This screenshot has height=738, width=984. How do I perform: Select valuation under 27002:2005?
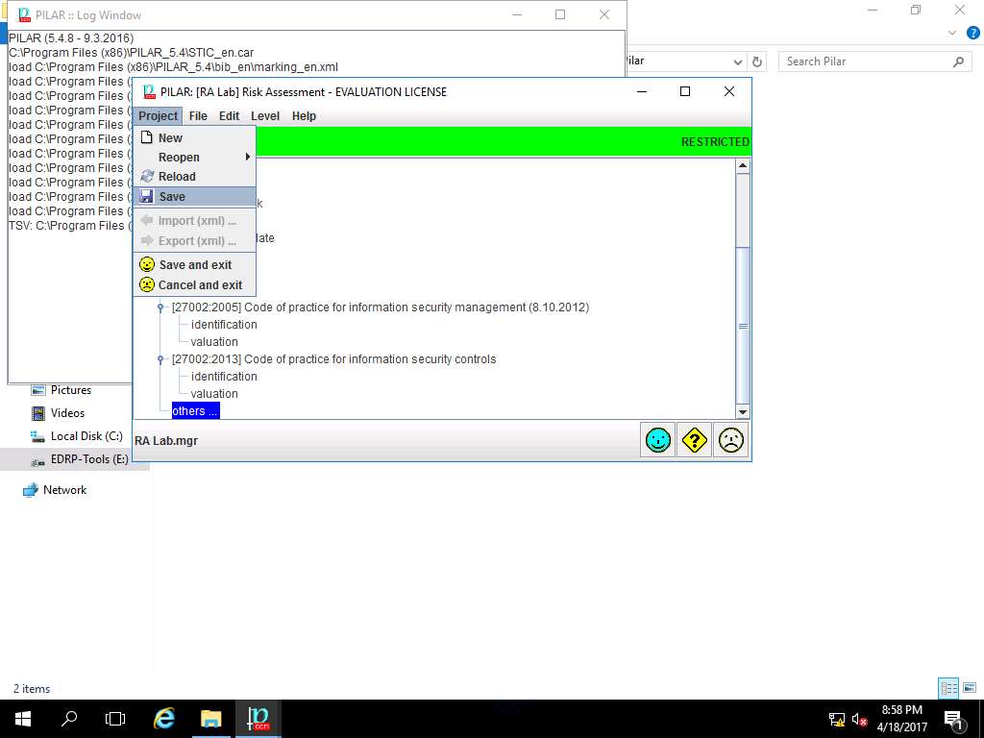pos(214,342)
